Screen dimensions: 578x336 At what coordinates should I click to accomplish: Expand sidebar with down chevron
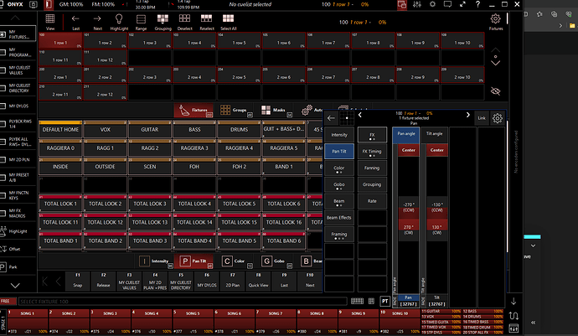pos(15,286)
